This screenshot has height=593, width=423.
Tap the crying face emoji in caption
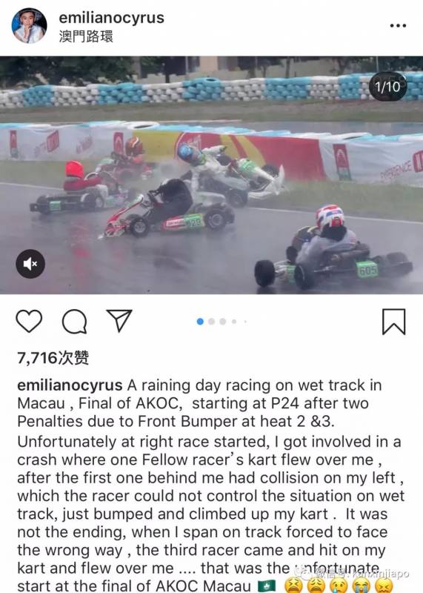coord(339,586)
